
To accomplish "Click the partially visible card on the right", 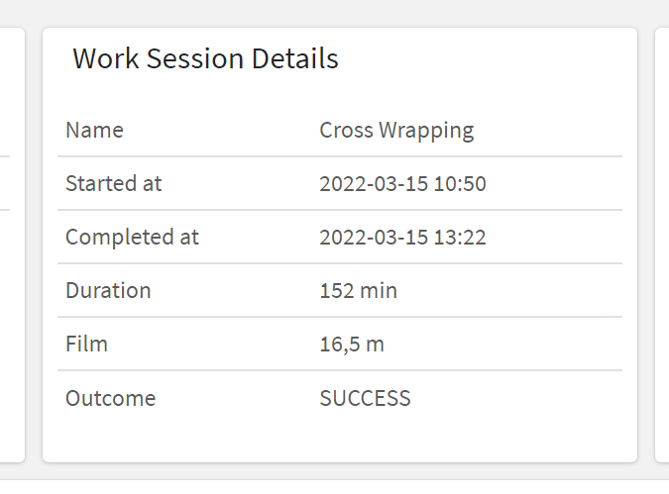I will point(662,246).
